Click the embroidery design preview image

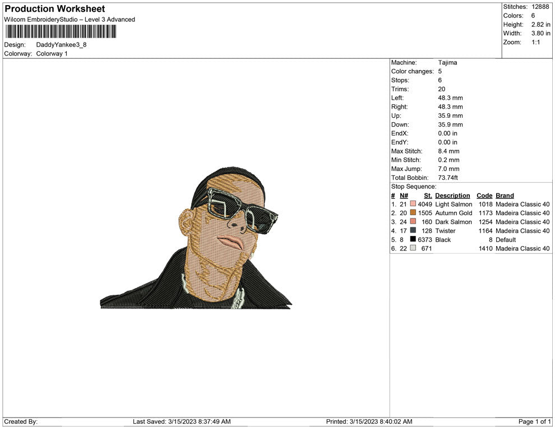pyautogui.click(x=196, y=238)
